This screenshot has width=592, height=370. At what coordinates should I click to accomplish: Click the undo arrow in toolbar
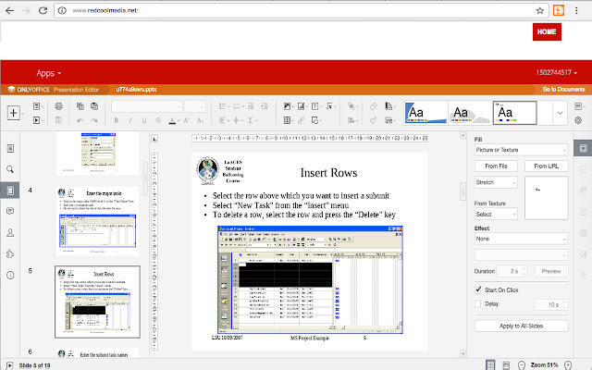[x=80, y=120]
